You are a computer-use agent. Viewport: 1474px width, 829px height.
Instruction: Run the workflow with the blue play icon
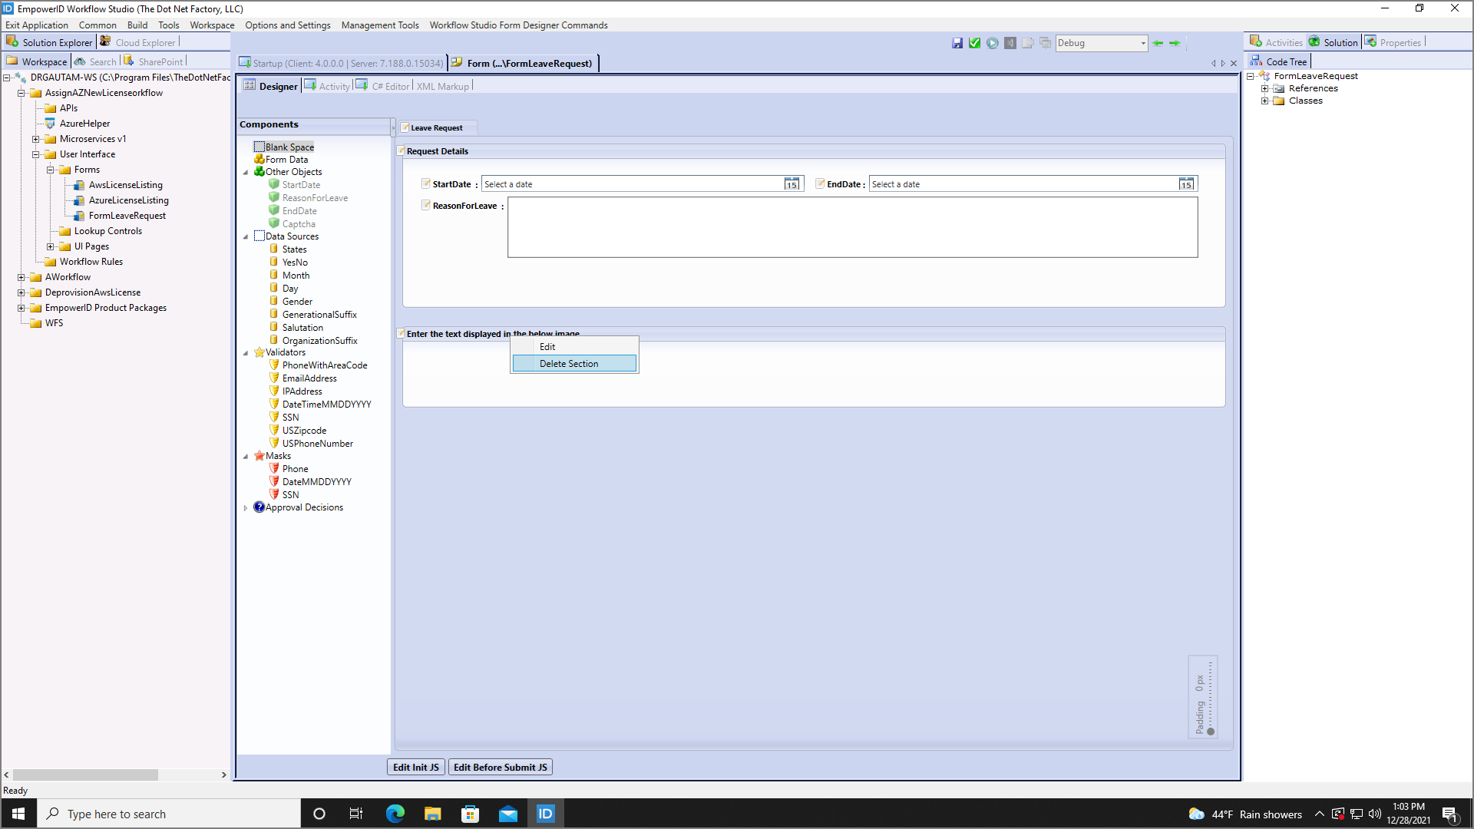pos(992,43)
